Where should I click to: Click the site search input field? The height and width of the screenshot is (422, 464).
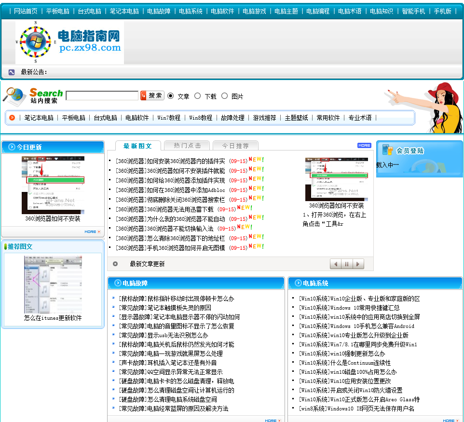point(102,95)
